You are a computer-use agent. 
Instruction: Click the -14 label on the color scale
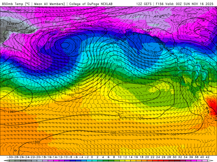[x=54, y=157]
